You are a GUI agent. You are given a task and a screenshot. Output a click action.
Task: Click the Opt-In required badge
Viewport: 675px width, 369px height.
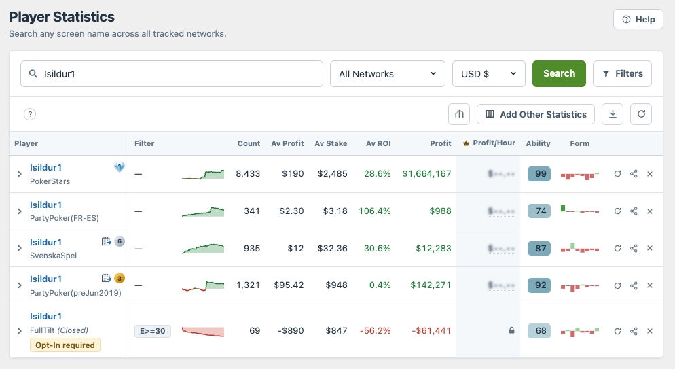[65, 345]
